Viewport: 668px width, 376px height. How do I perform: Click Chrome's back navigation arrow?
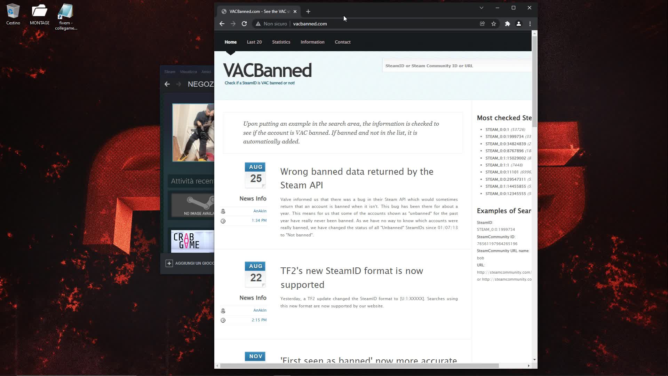tap(222, 24)
